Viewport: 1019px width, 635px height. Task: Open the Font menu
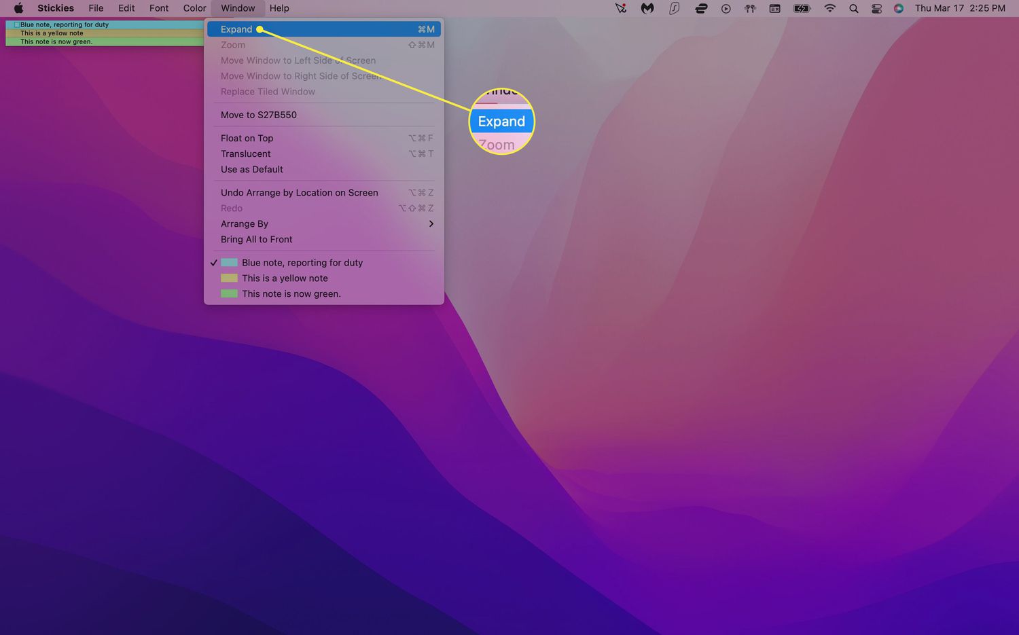(158, 8)
